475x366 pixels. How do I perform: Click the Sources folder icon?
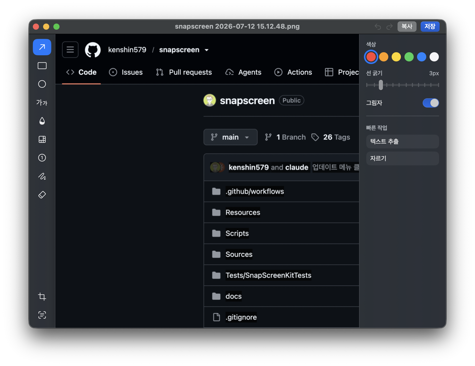(216, 254)
